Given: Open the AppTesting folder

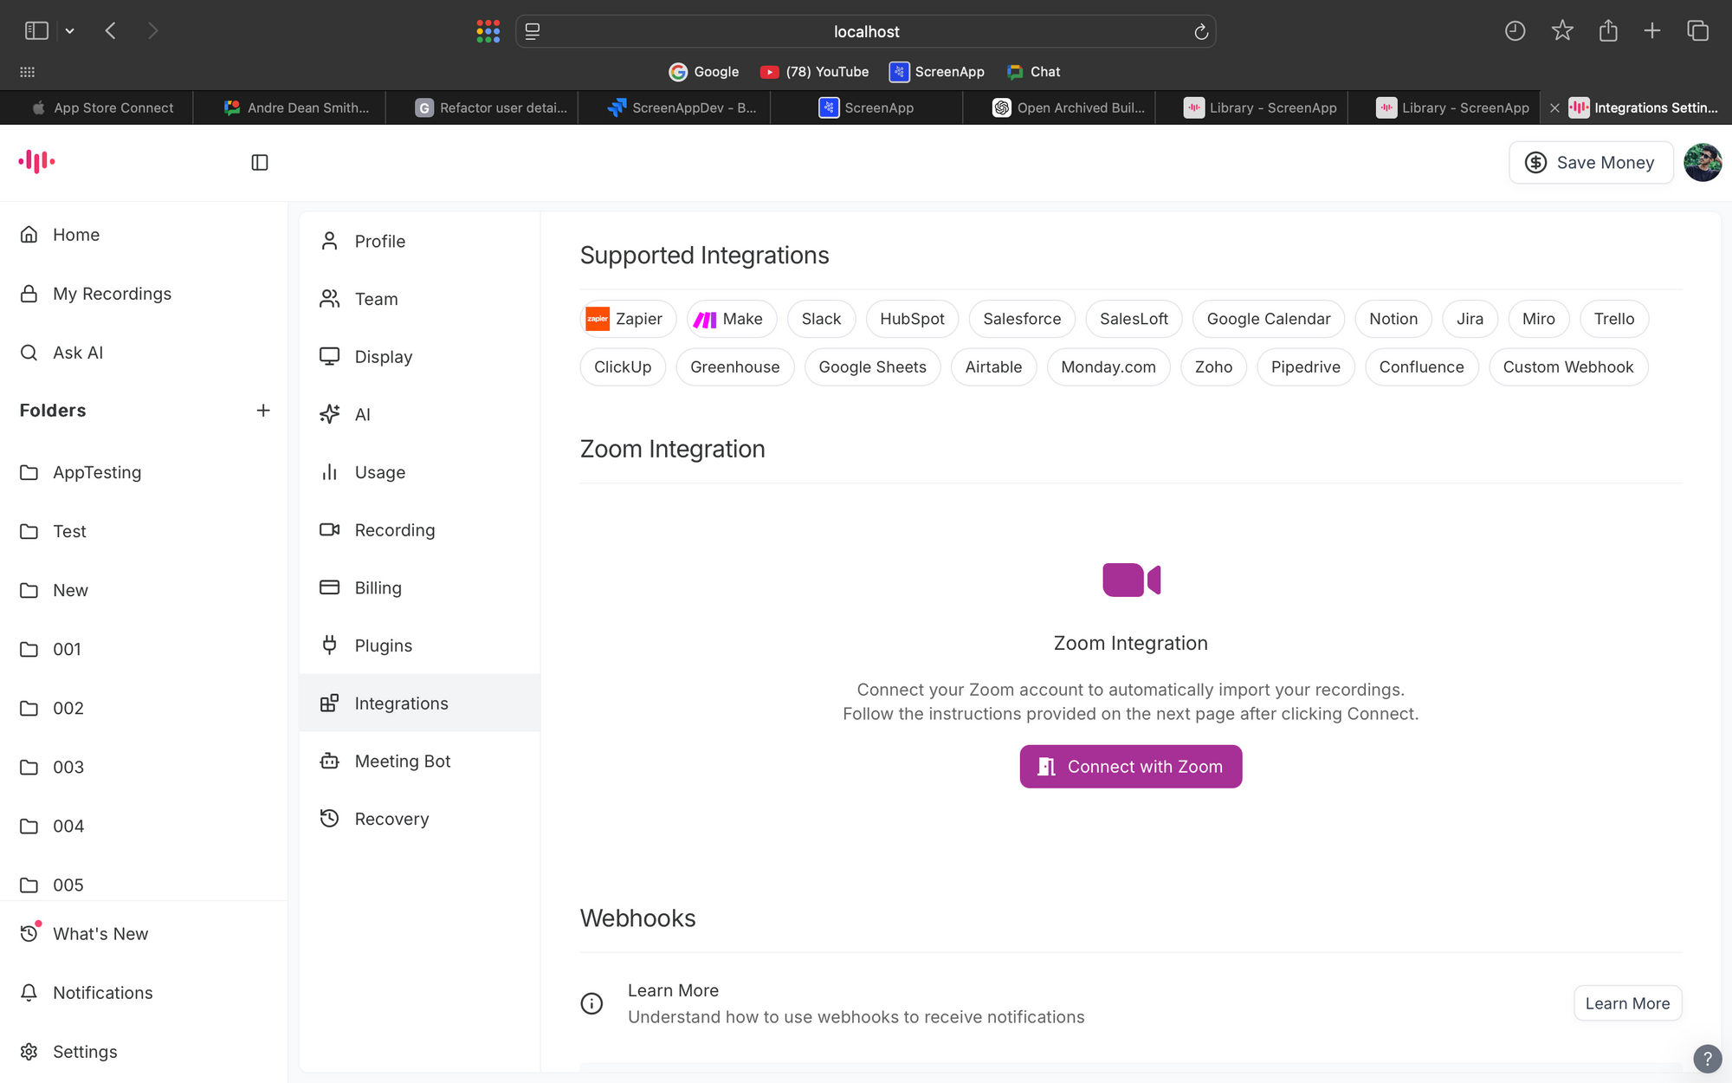Looking at the screenshot, I should [96, 472].
